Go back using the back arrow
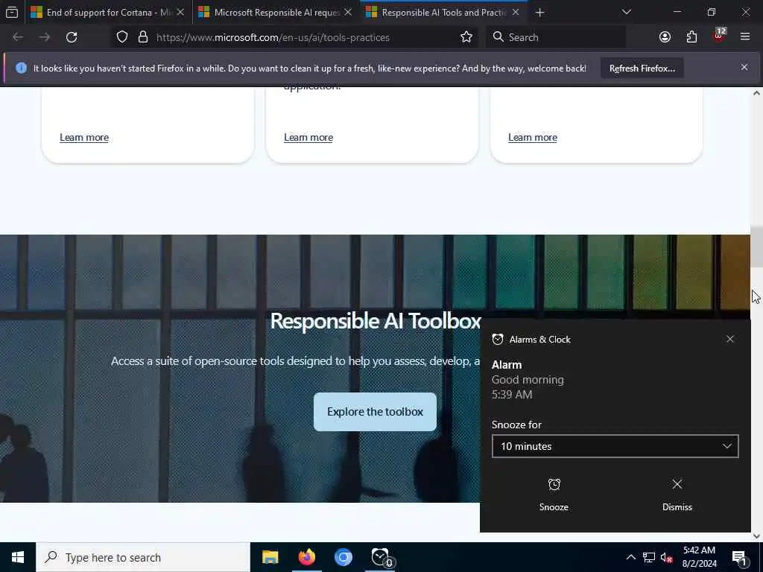Image resolution: width=763 pixels, height=572 pixels. coord(18,37)
